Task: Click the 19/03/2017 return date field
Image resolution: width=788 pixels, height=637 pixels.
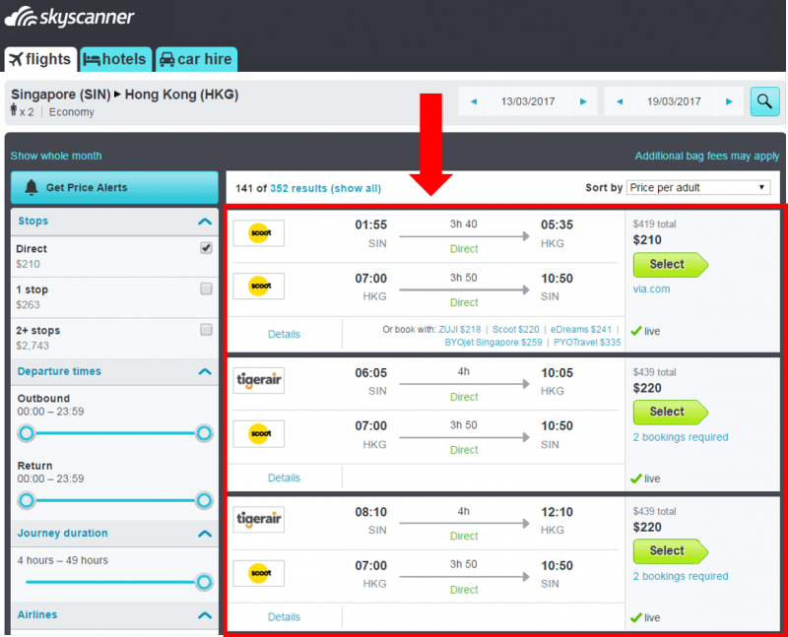Action: click(674, 101)
